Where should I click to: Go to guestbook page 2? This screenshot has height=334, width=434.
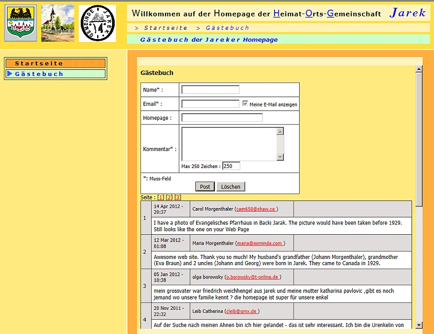(169, 197)
